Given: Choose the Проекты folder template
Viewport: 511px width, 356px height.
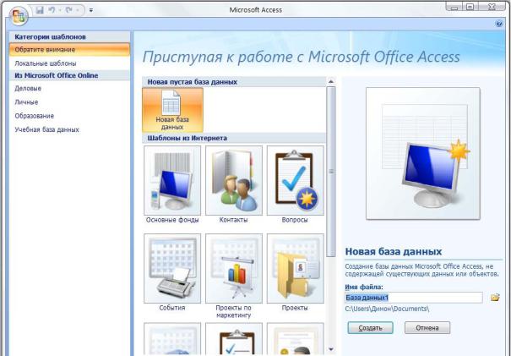Looking at the screenshot, I should pos(296,272).
